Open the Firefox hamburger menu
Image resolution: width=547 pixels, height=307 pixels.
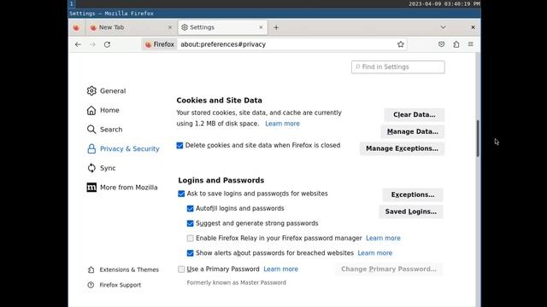click(471, 44)
